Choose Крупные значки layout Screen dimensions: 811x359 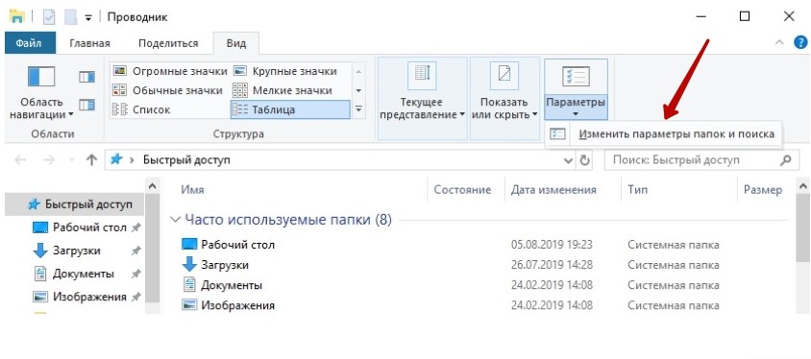[285, 71]
